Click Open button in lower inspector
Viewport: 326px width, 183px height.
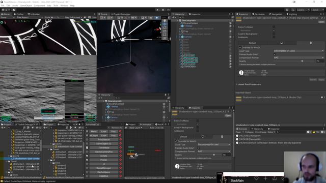point(228,115)
